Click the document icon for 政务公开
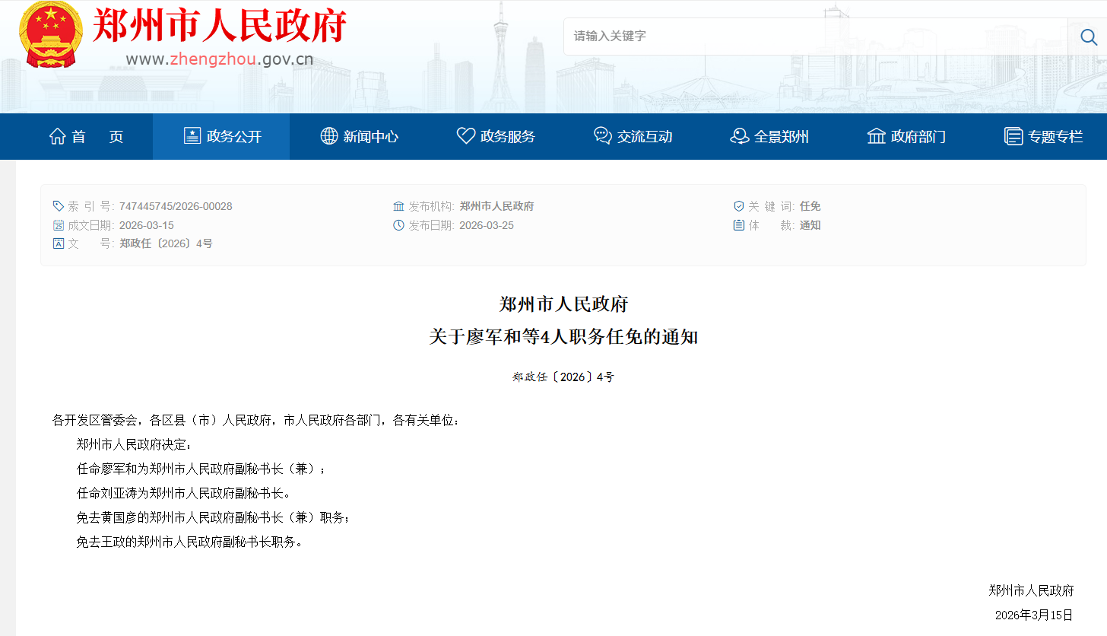1107x636 pixels. tap(192, 136)
